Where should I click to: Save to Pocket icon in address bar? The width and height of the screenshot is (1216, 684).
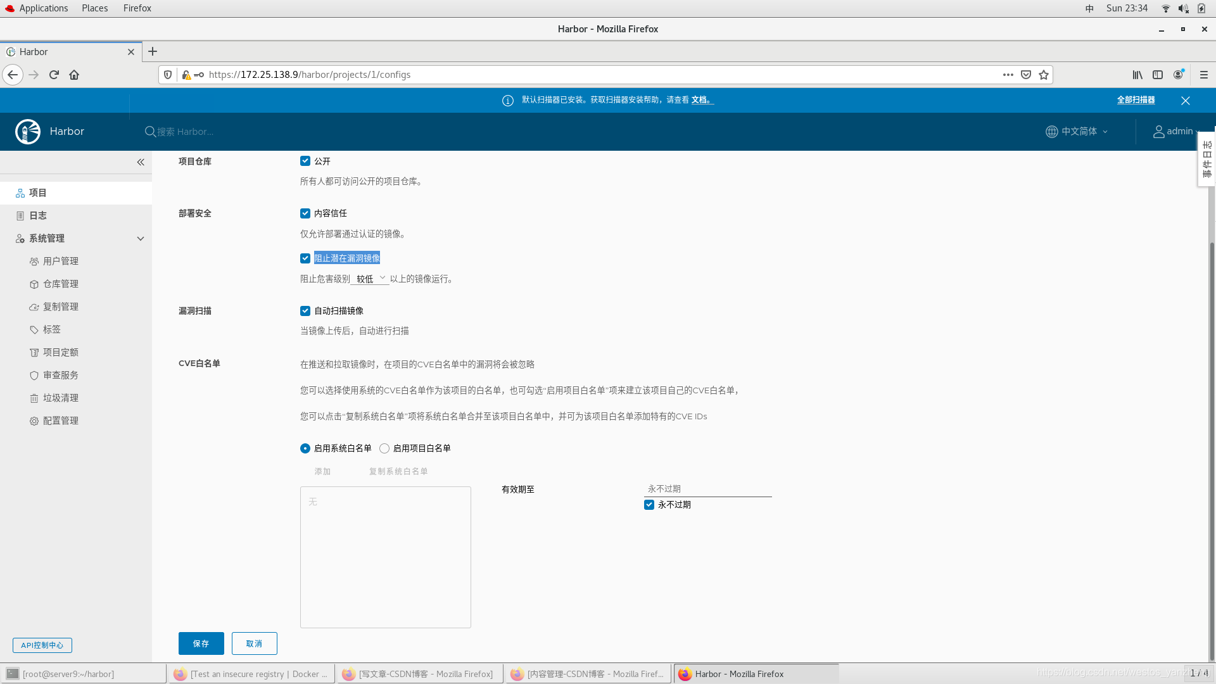pos(1026,75)
